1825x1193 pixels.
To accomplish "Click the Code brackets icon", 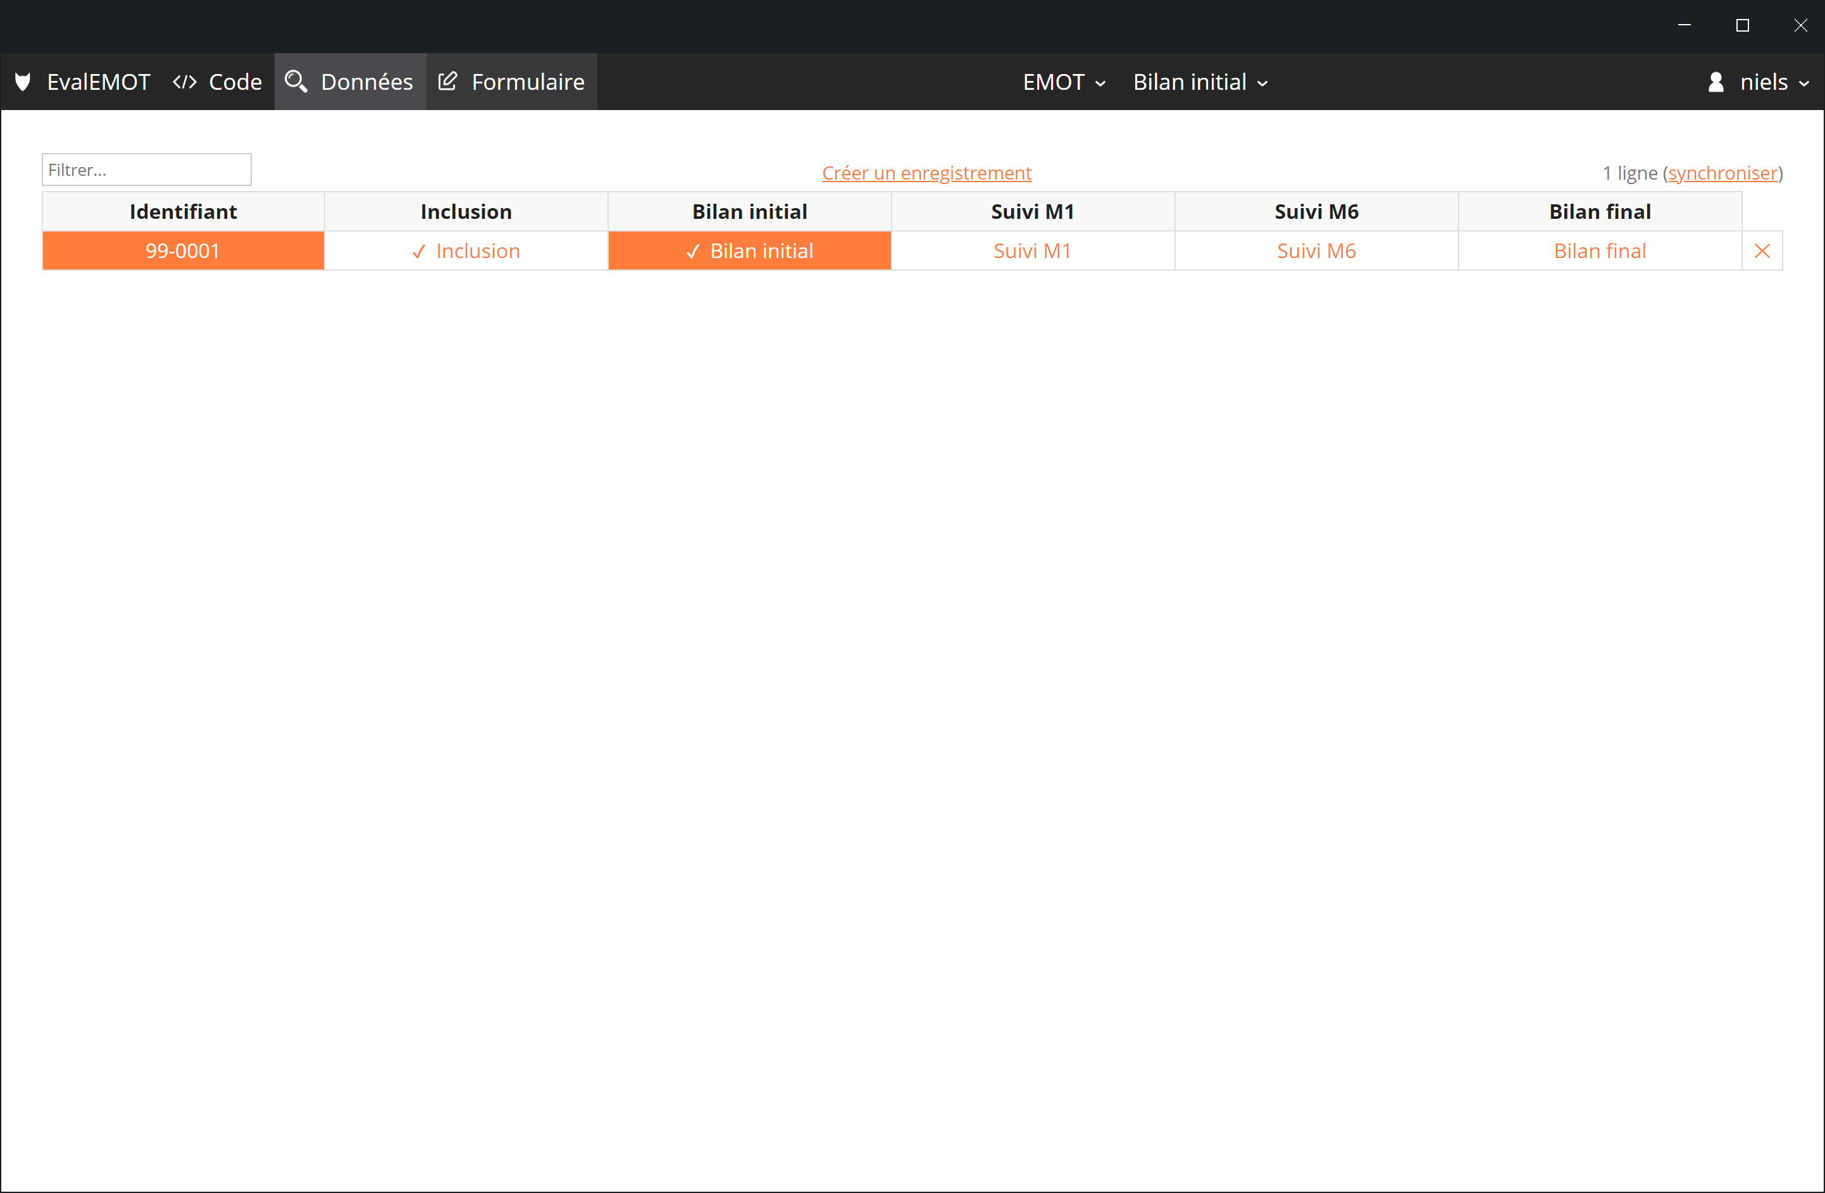I will coord(185,82).
